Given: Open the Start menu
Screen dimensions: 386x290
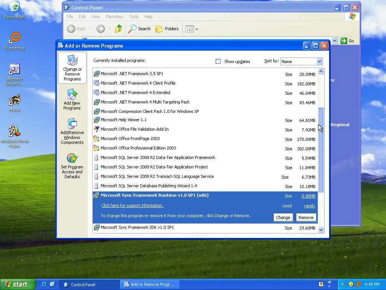Looking at the screenshot, I should (x=18, y=284).
